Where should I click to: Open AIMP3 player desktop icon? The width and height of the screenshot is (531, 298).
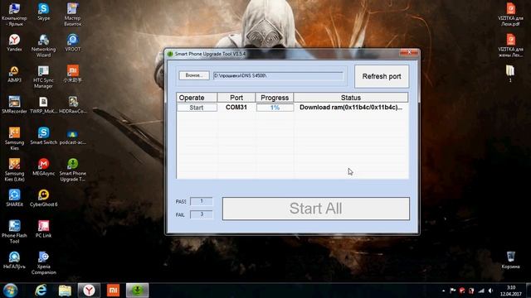(14, 74)
